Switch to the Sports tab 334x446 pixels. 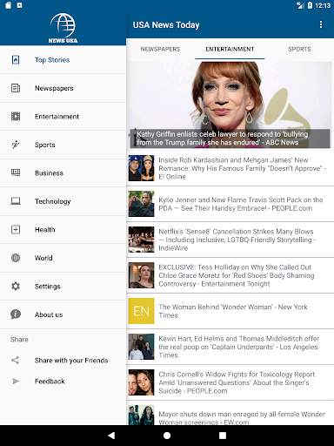[299, 49]
